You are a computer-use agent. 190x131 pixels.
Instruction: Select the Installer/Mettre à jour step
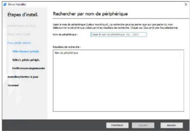[x=23, y=77]
